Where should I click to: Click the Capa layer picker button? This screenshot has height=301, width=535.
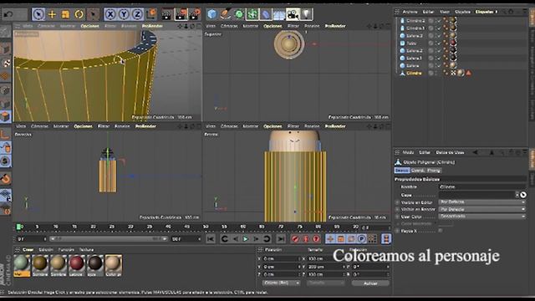point(523,195)
